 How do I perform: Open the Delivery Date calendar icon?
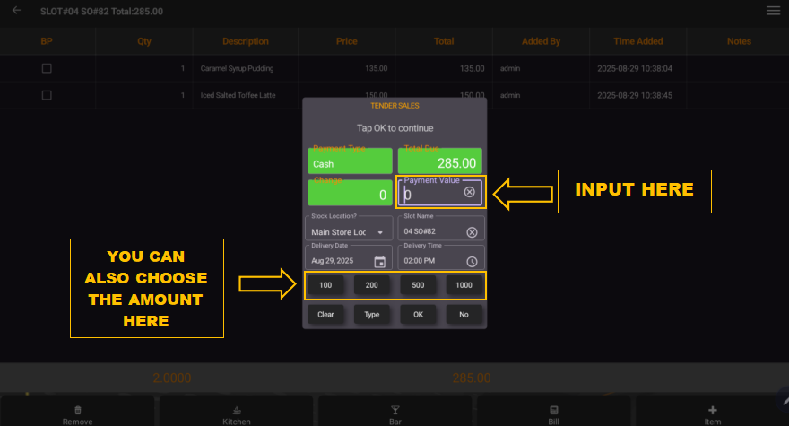379,262
